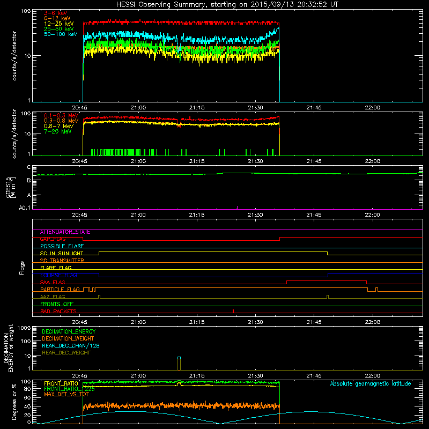Click the 12-25 keV legend label
The height and width of the screenshot is (429, 429).
click(x=58, y=24)
